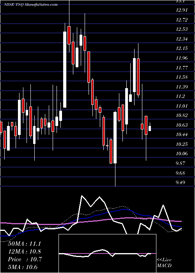Viewport: 195px width, 273px height.
Task: Click the NYSE TSQ MunafaSutra.com title
Action: (31, 4)
